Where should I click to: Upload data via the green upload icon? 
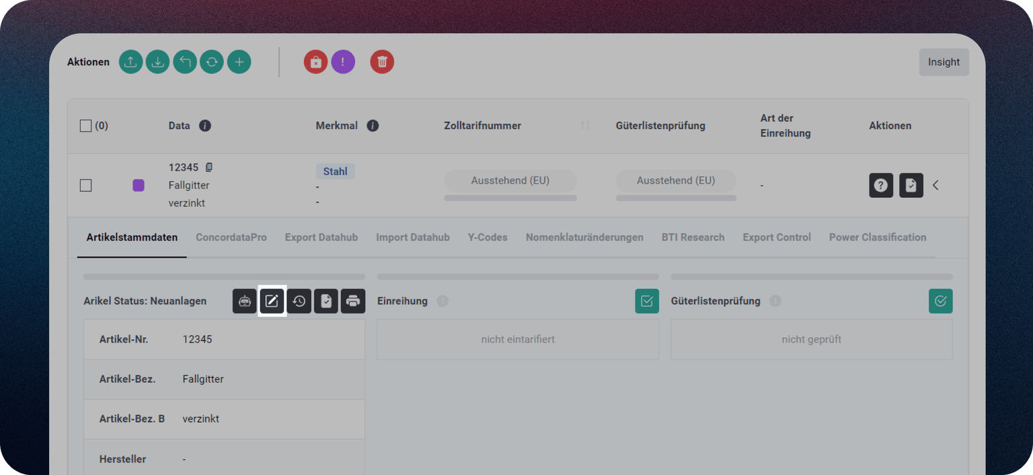click(x=130, y=61)
